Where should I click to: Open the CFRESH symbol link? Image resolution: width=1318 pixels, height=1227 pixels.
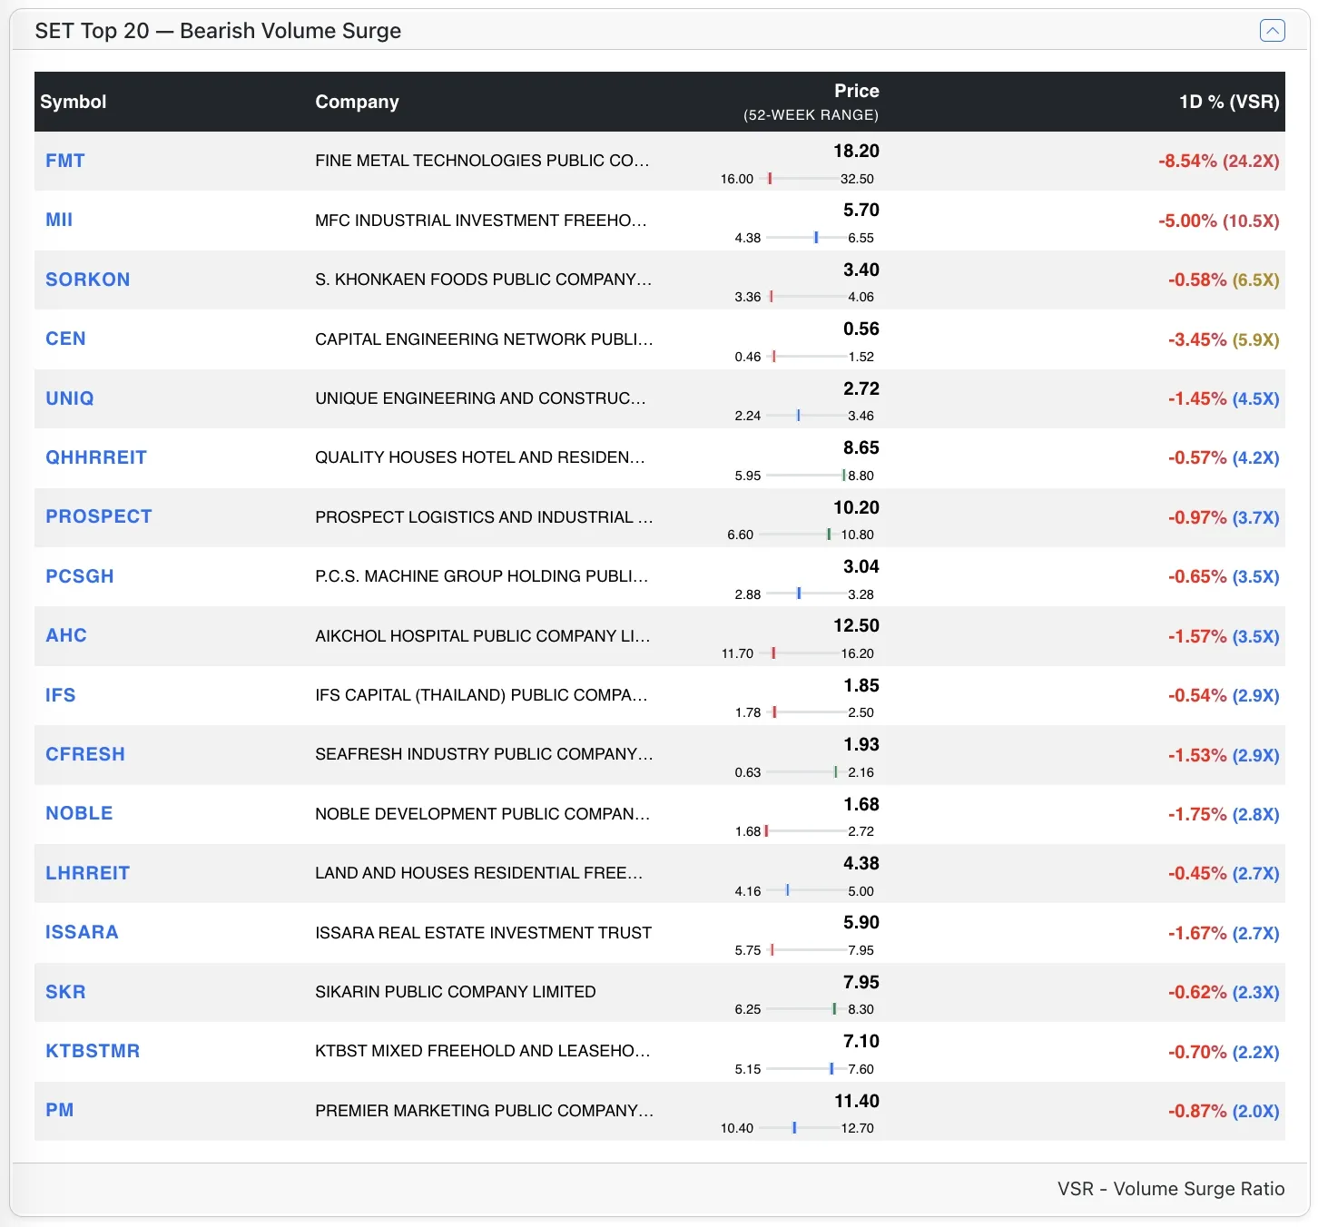point(85,754)
